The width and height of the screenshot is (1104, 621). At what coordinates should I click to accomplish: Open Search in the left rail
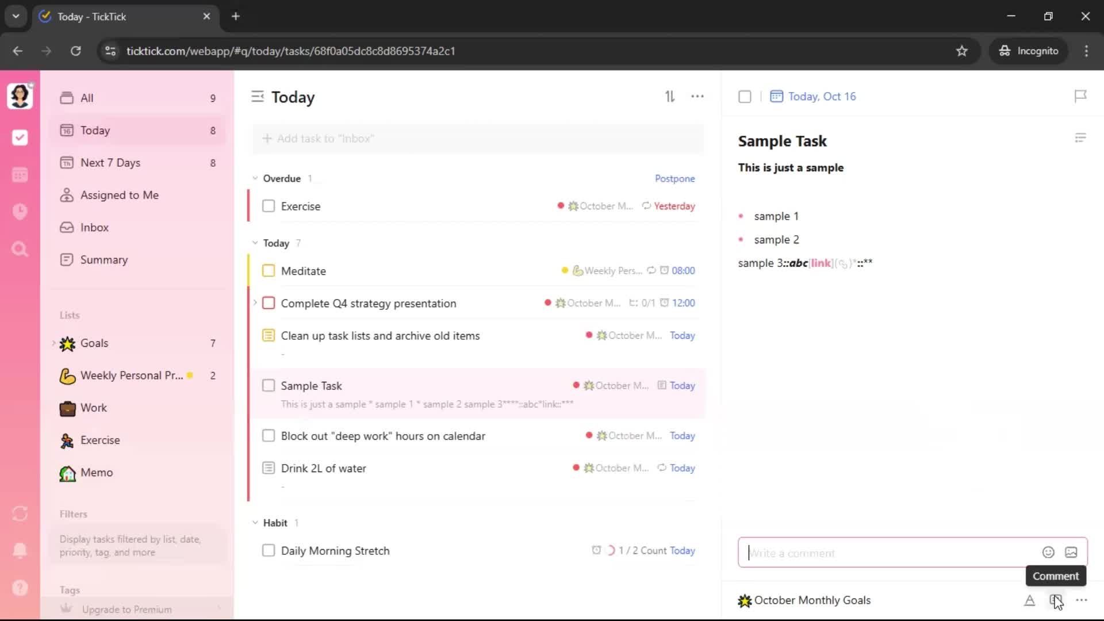tap(20, 249)
